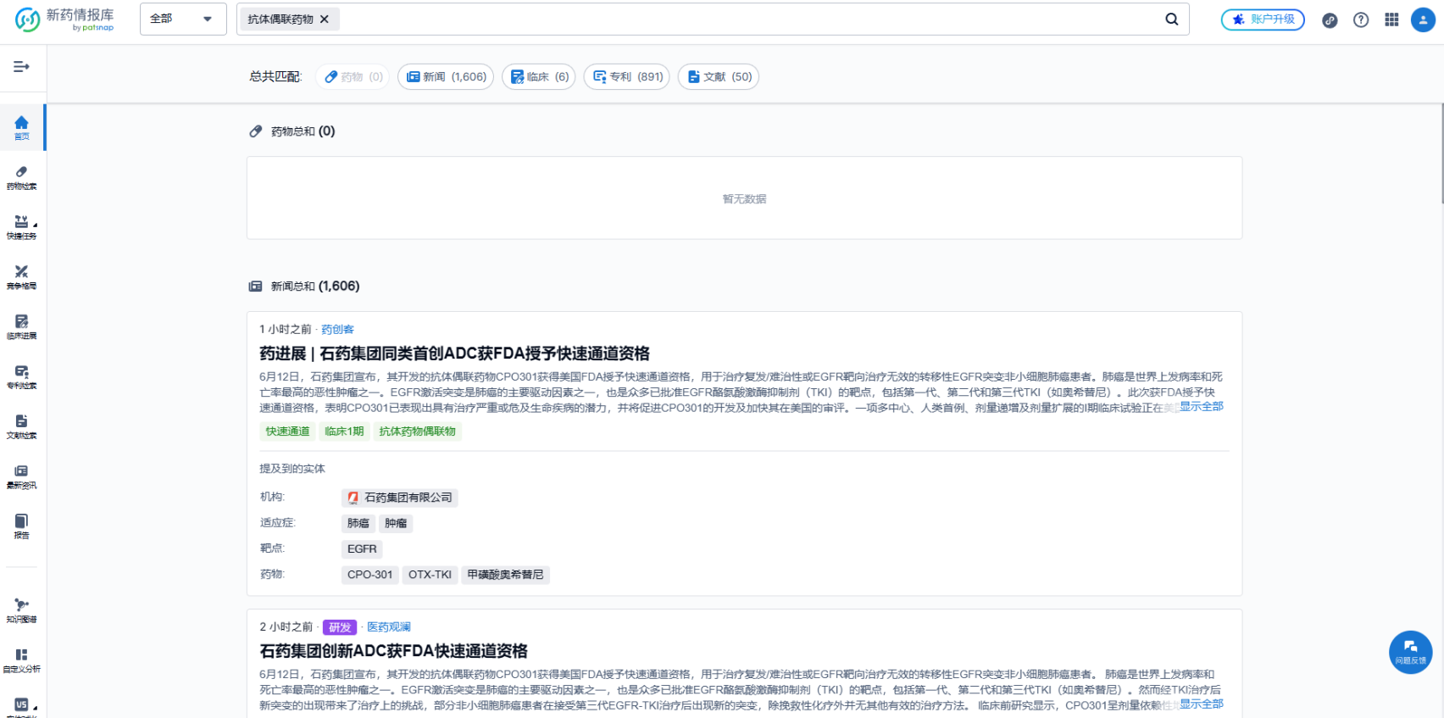Click the EGFR target tag
The image size is (1444, 718).
[x=362, y=549]
